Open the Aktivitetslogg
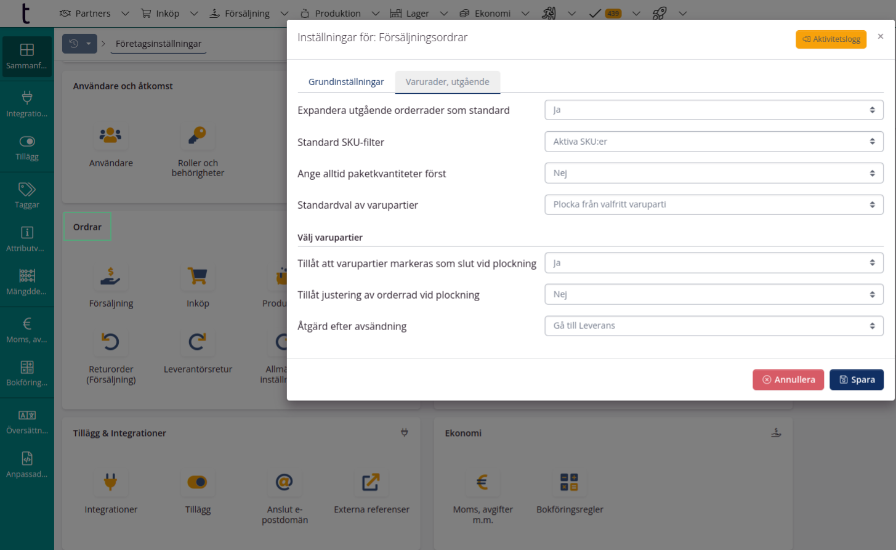 point(831,39)
